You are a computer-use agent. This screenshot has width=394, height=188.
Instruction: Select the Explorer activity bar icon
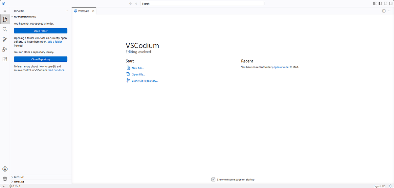pyautogui.click(x=5, y=19)
